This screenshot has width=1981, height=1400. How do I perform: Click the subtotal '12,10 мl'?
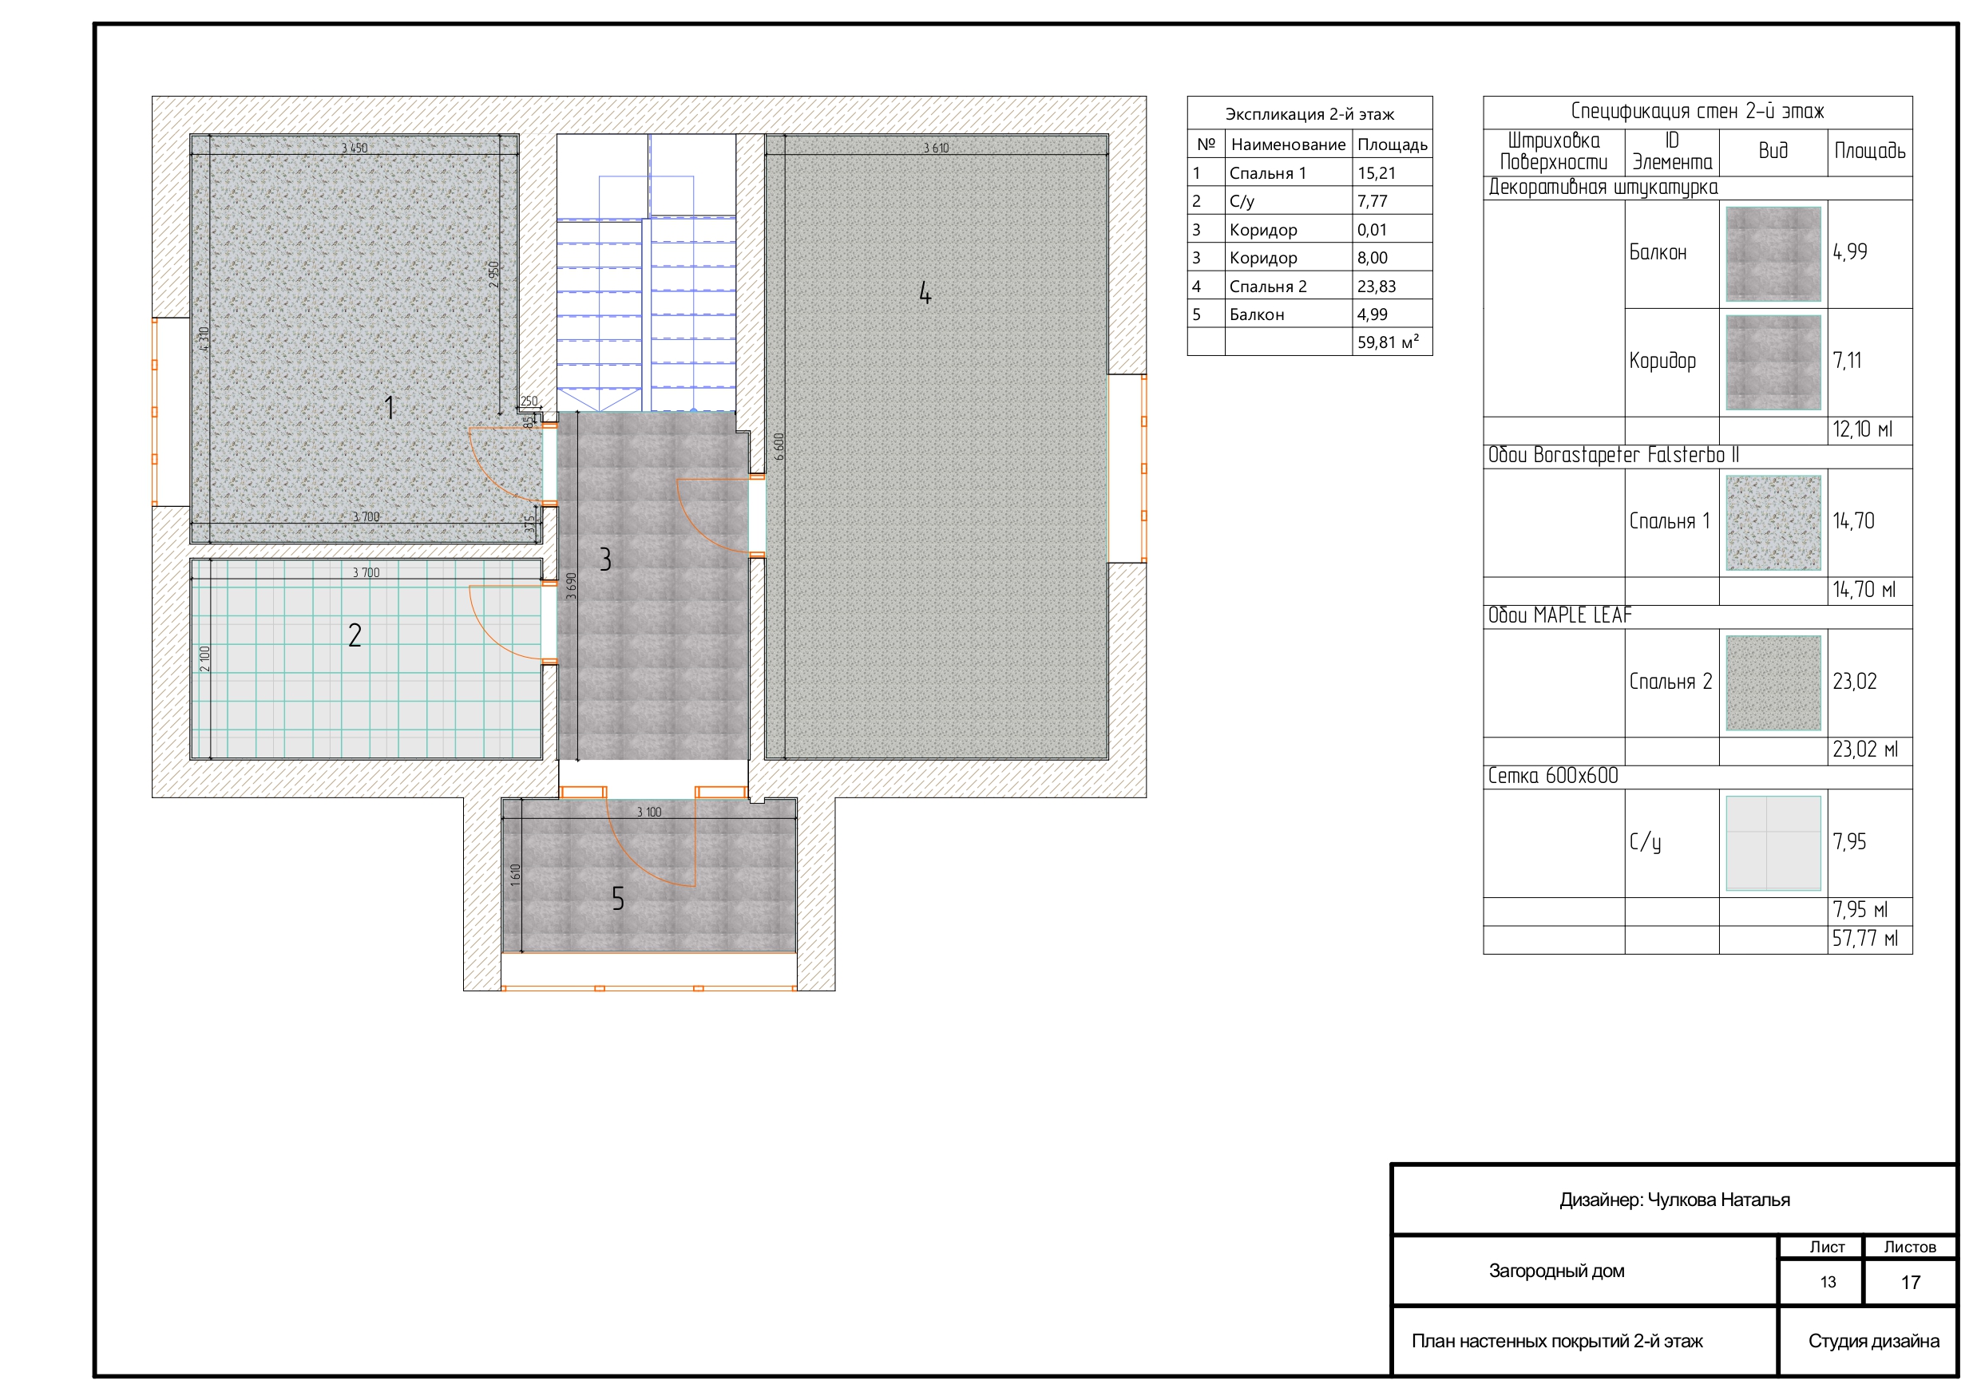[x=1862, y=429]
